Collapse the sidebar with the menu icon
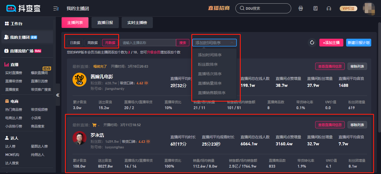Image resolution: width=381 pixels, height=174 pixels. [x=56, y=9]
